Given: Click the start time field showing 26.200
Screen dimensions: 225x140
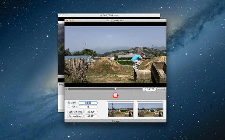Looking at the screenshot, I should [91, 112].
